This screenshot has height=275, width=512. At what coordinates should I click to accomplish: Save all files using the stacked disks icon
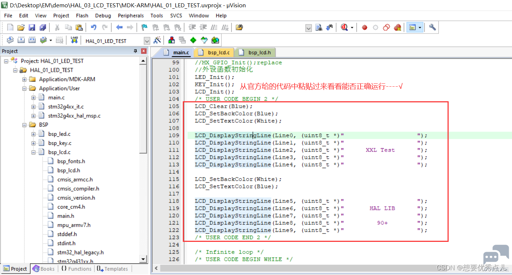pos(43,28)
